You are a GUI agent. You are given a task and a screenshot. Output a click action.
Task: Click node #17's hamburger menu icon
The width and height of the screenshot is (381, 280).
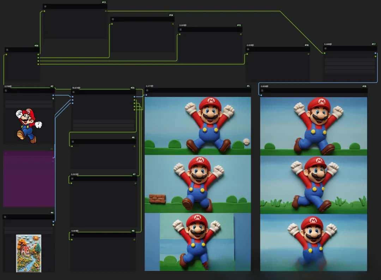coord(326,48)
